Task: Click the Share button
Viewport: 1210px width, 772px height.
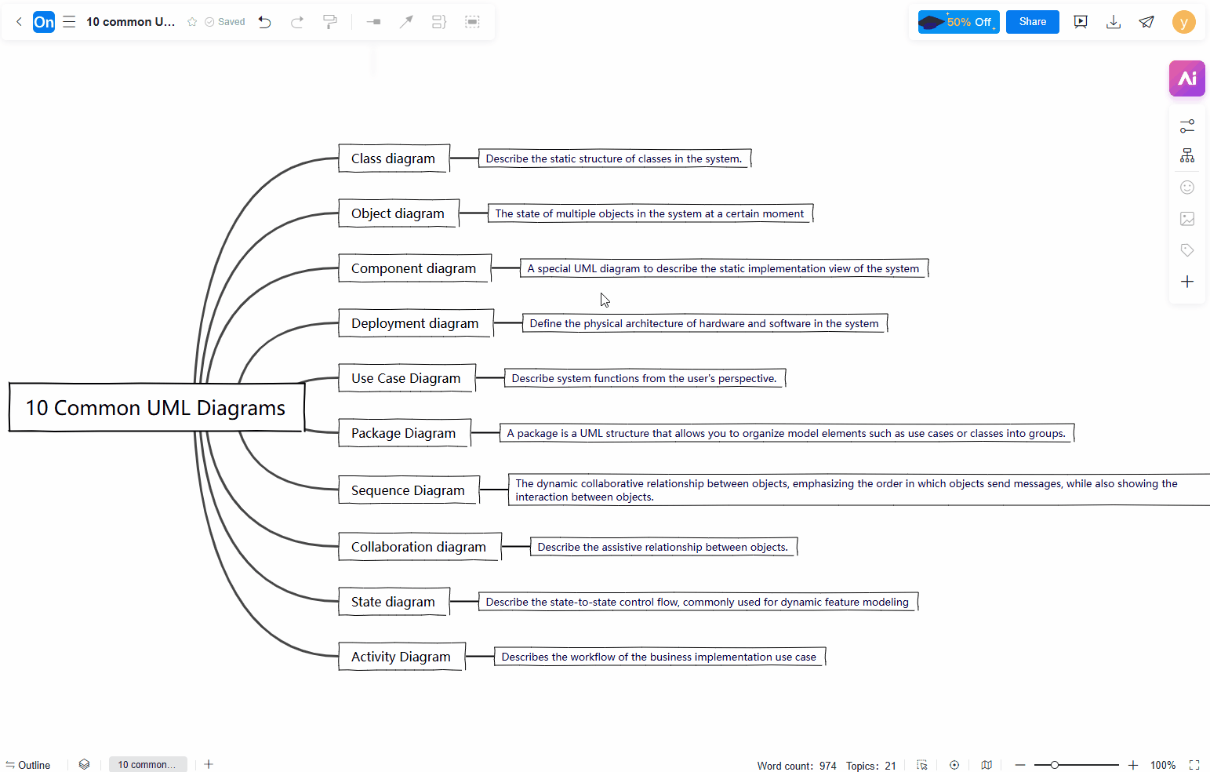Action: (x=1033, y=22)
